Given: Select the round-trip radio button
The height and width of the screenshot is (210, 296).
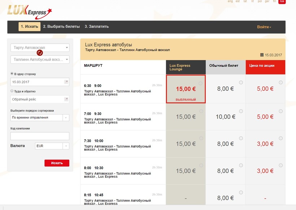Looking at the screenshot, I should (12, 91).
